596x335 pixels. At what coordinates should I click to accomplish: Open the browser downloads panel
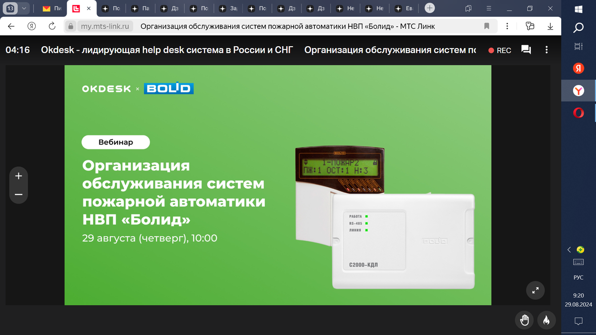[x=550, y=26]
